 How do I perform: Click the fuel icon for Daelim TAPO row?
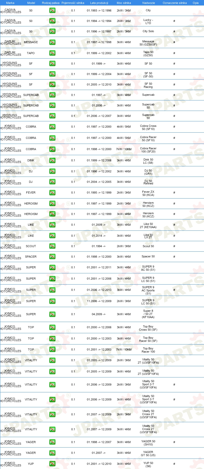[x=52, y=53]
